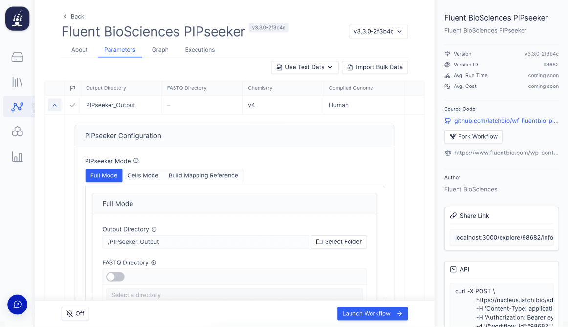Collapse the PIPseeker_Output row
The image size is (568, 327).
pos(55,105)
